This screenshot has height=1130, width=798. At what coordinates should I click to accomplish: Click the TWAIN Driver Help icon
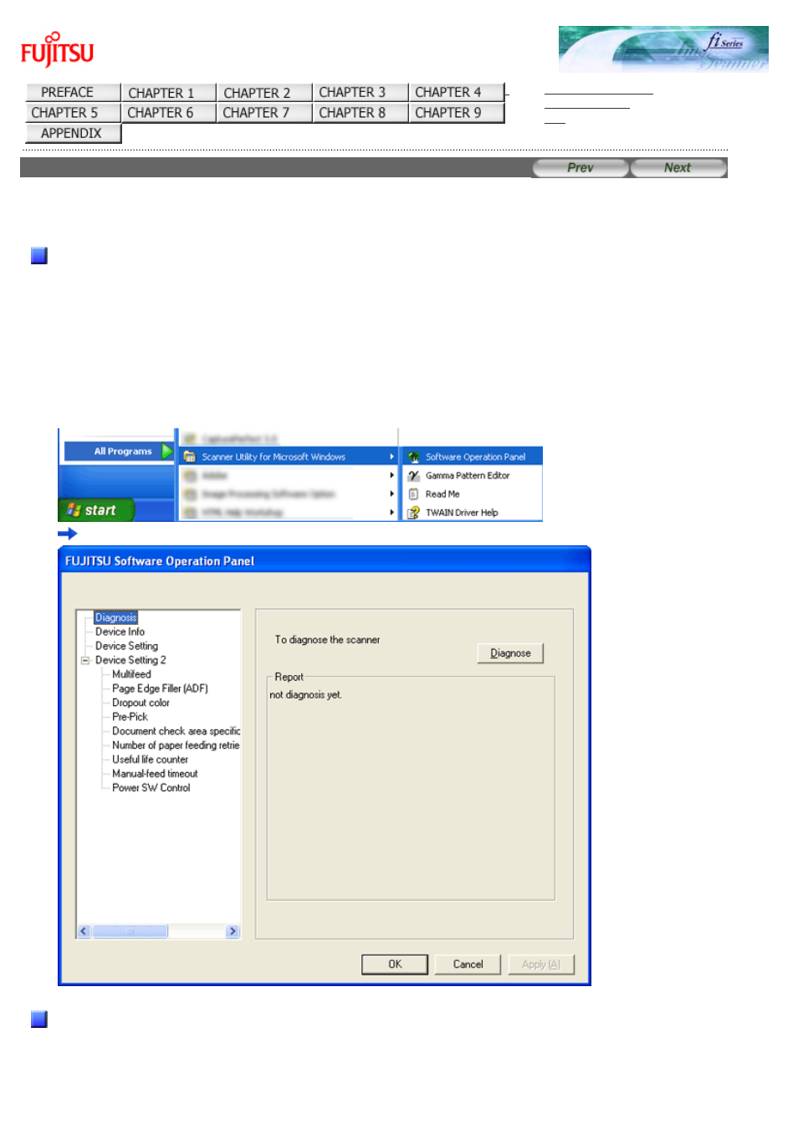coord(413,512)
